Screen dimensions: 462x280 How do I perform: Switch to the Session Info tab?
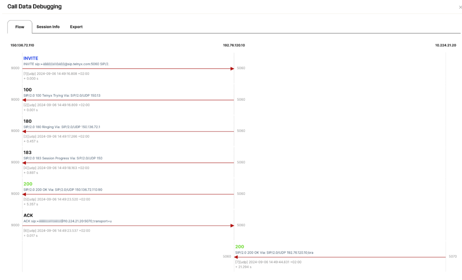pos(48,27)
